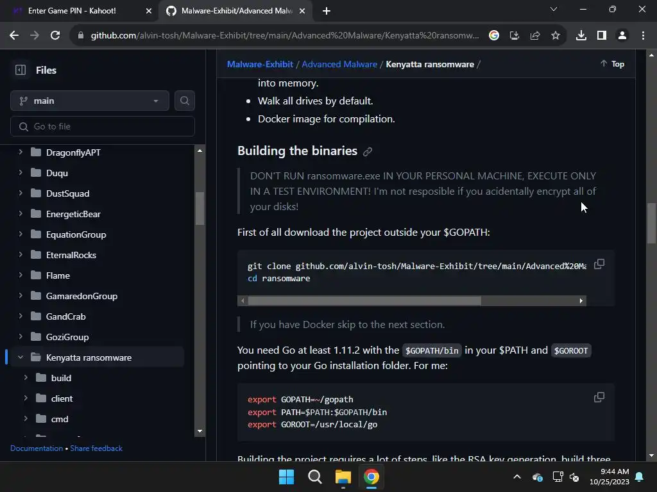
Task: Expand the EternalRocks folder
Action: pyautogui.click(x=20, y=255)
